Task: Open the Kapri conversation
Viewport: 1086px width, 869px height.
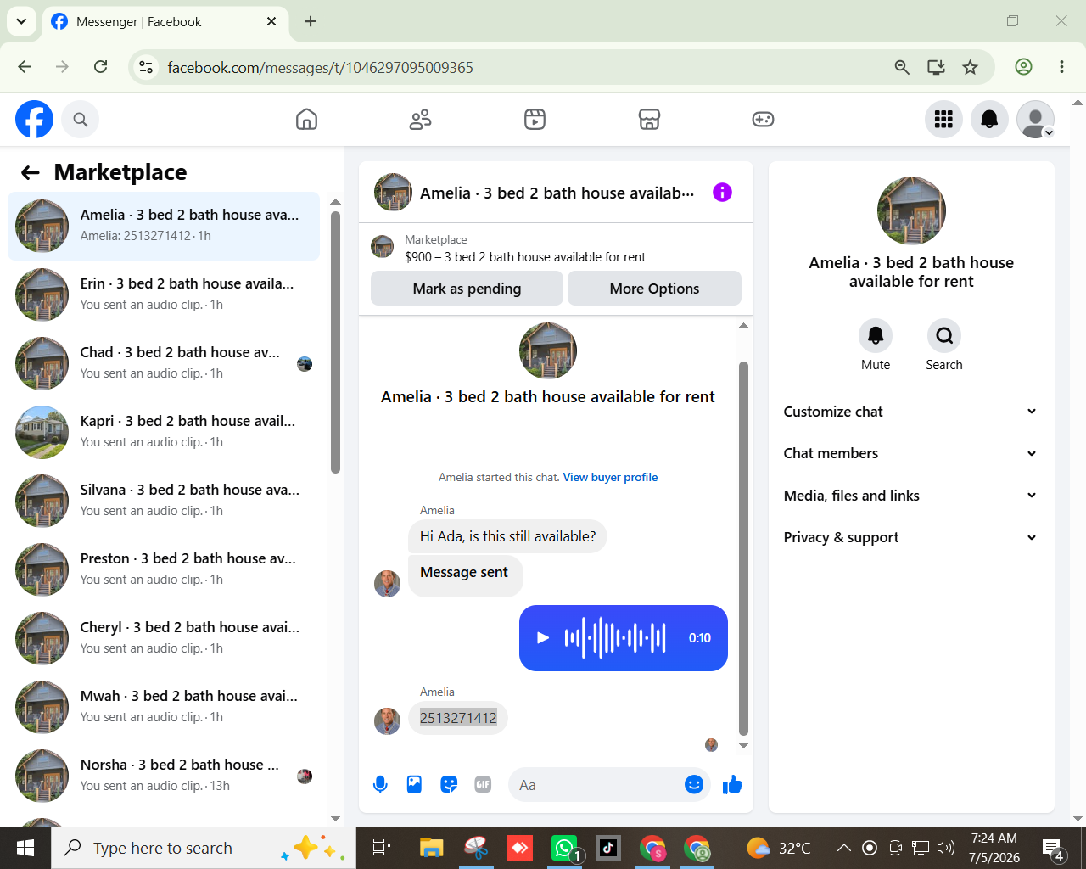Action: point(164,432)
